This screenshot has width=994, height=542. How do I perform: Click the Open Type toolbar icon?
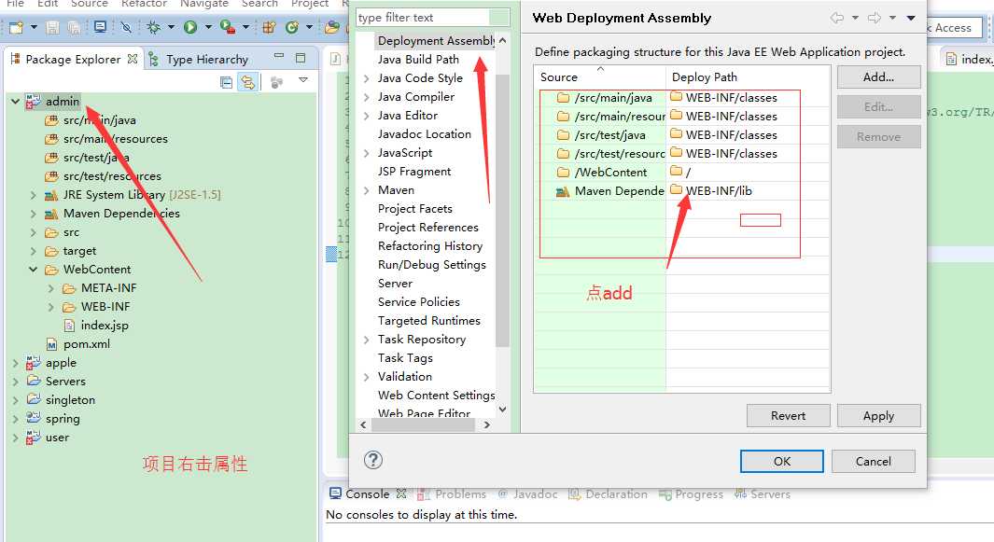[331, 27]
